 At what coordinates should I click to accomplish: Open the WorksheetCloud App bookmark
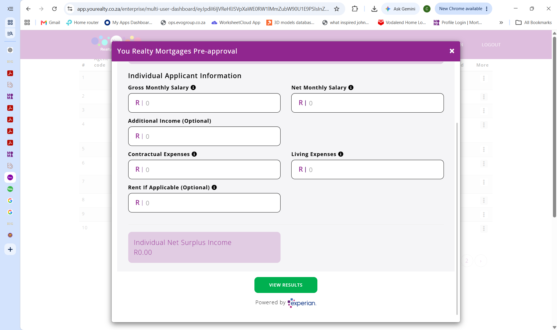click(236, 22)
